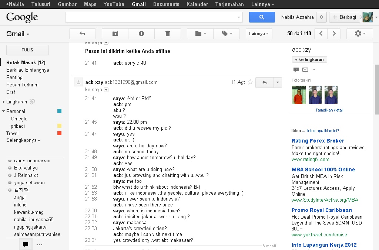Select the Omegle label
This screenshot has height=250, width=379.
point(19,119)
